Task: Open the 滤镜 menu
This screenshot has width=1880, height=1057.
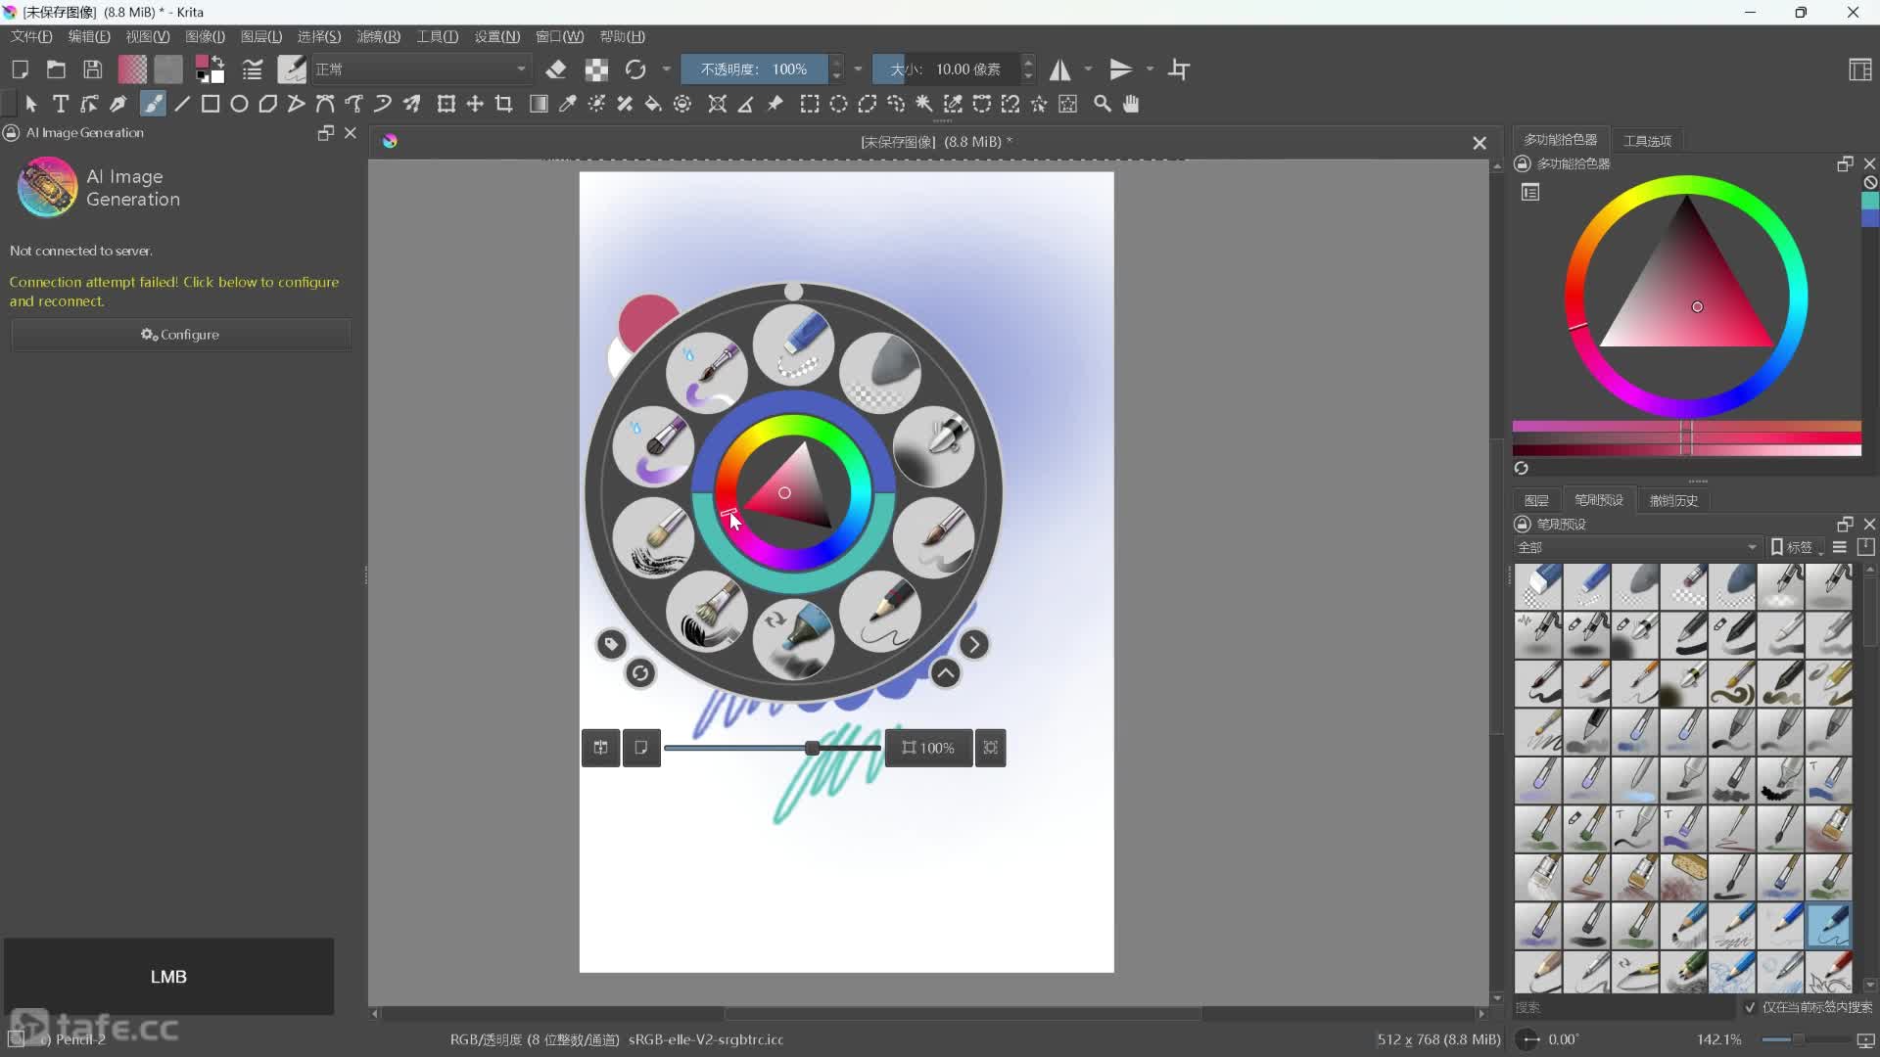Action: pos(378,36)
